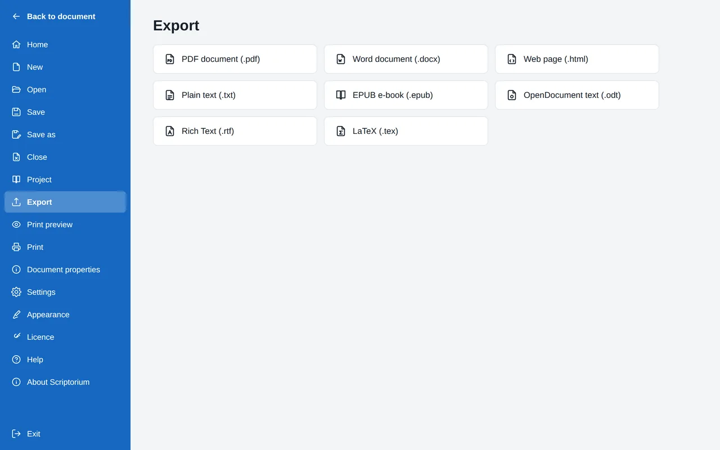Click the Plain text file icon
The height and width of the screenshot is (450, 720).
click(170, 95)
